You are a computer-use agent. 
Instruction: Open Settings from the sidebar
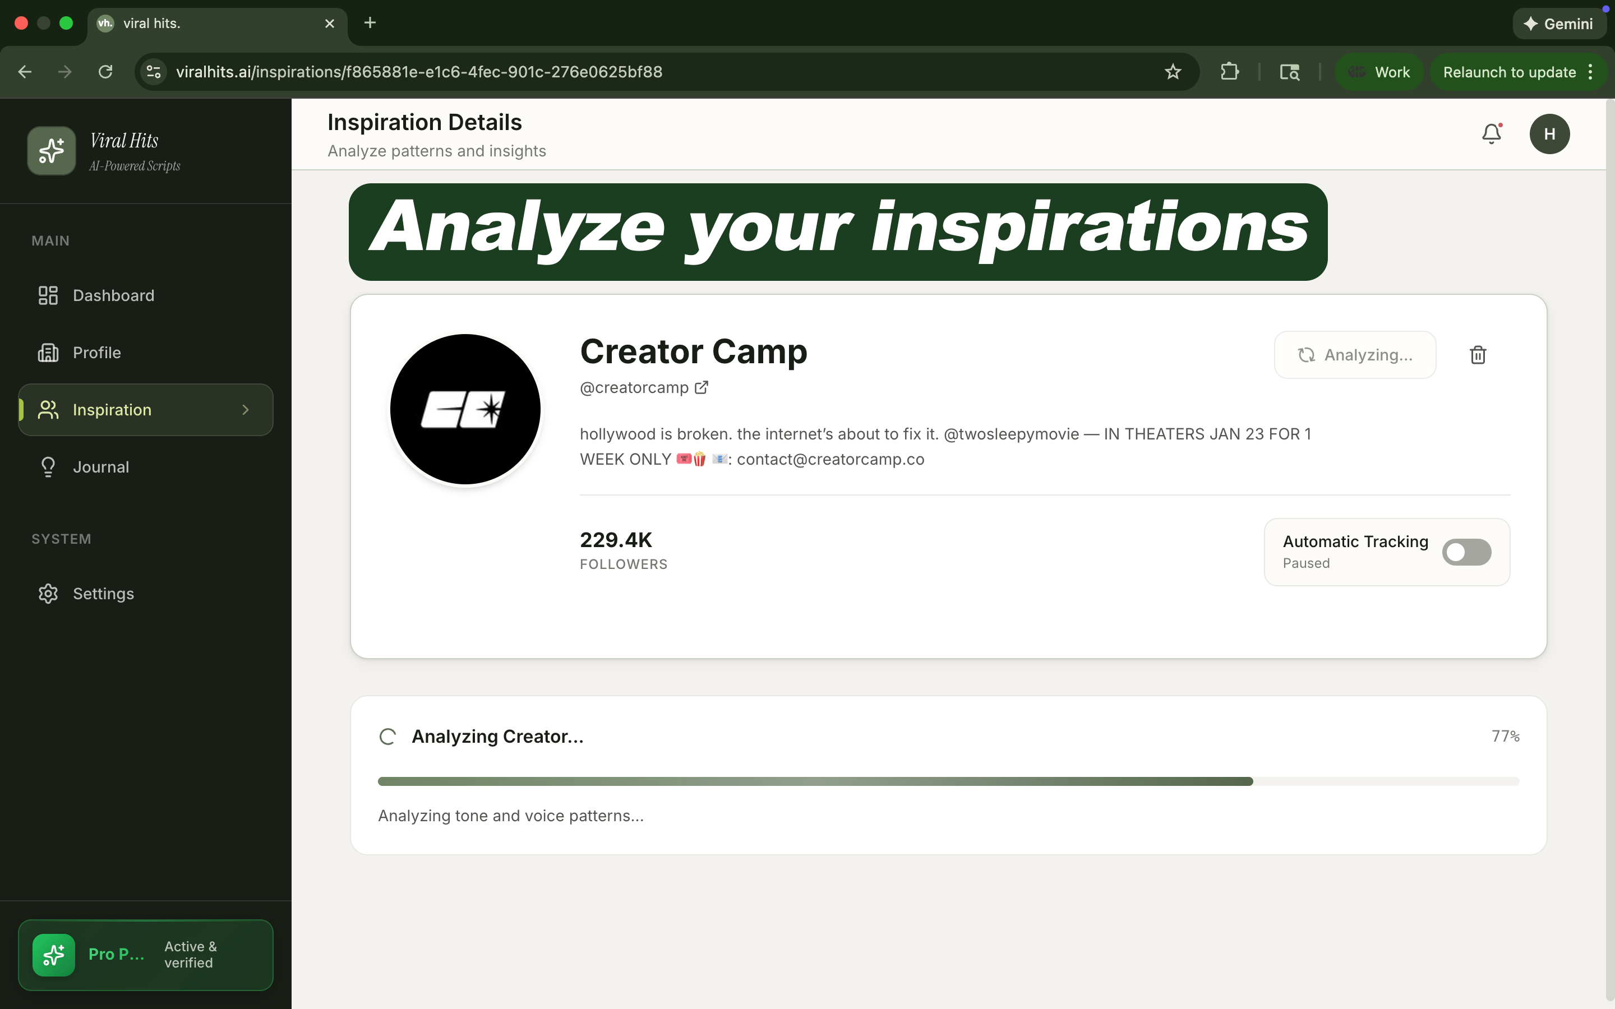(x=103, y=593)
